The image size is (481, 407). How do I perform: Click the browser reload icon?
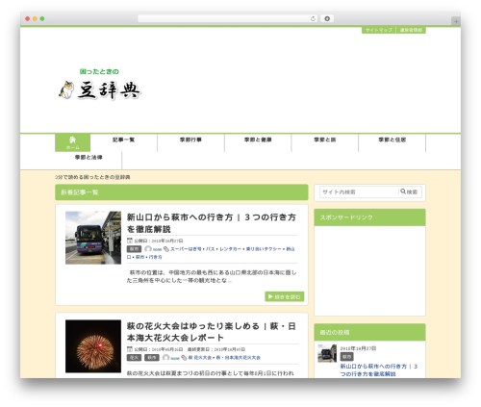[313, 18]
